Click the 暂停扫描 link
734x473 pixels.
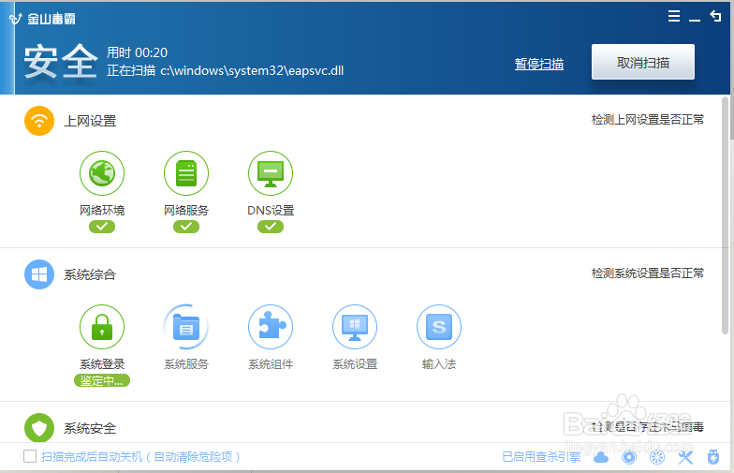539,64
